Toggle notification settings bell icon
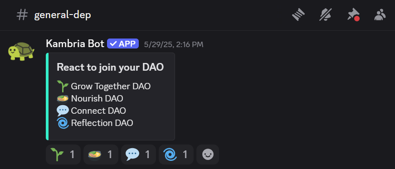Viewport: 395px width, 169px height. pyautogui.click(x=326, y=15)
